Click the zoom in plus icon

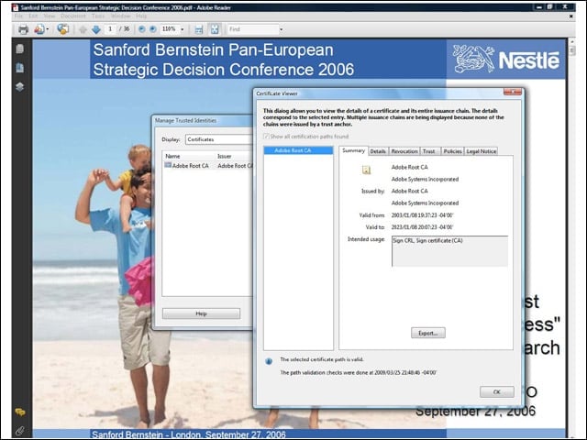153,29
